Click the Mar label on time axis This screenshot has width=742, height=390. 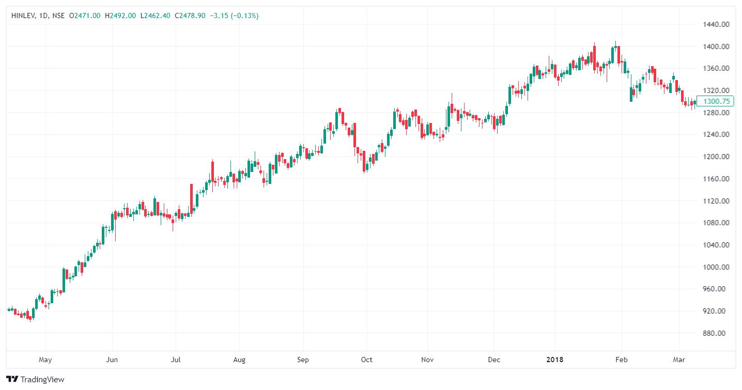(x=677, y=360)
